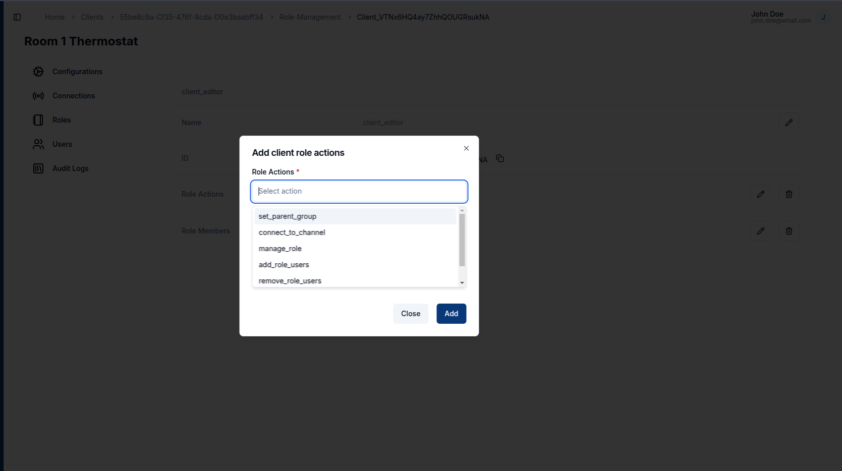
Task: Open John Doe user avatar
Action: 823,17
